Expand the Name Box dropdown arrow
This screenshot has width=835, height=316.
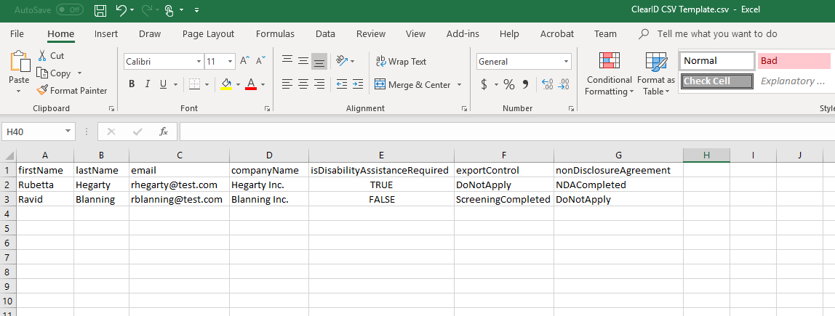(68, 131)
